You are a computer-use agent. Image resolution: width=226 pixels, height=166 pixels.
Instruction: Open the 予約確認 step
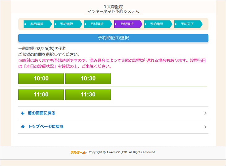point(158,24)
